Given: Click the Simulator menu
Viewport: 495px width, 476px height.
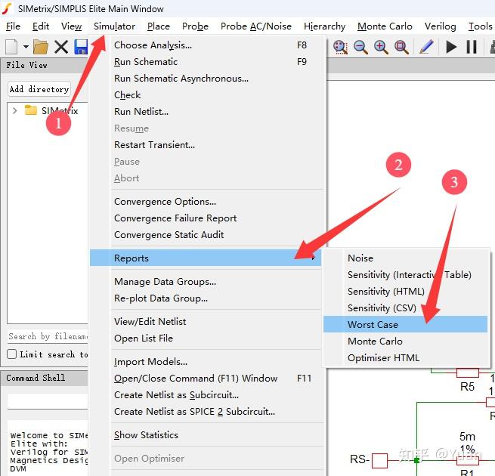Looking at the screenshot, I should [x=114, y=26].
